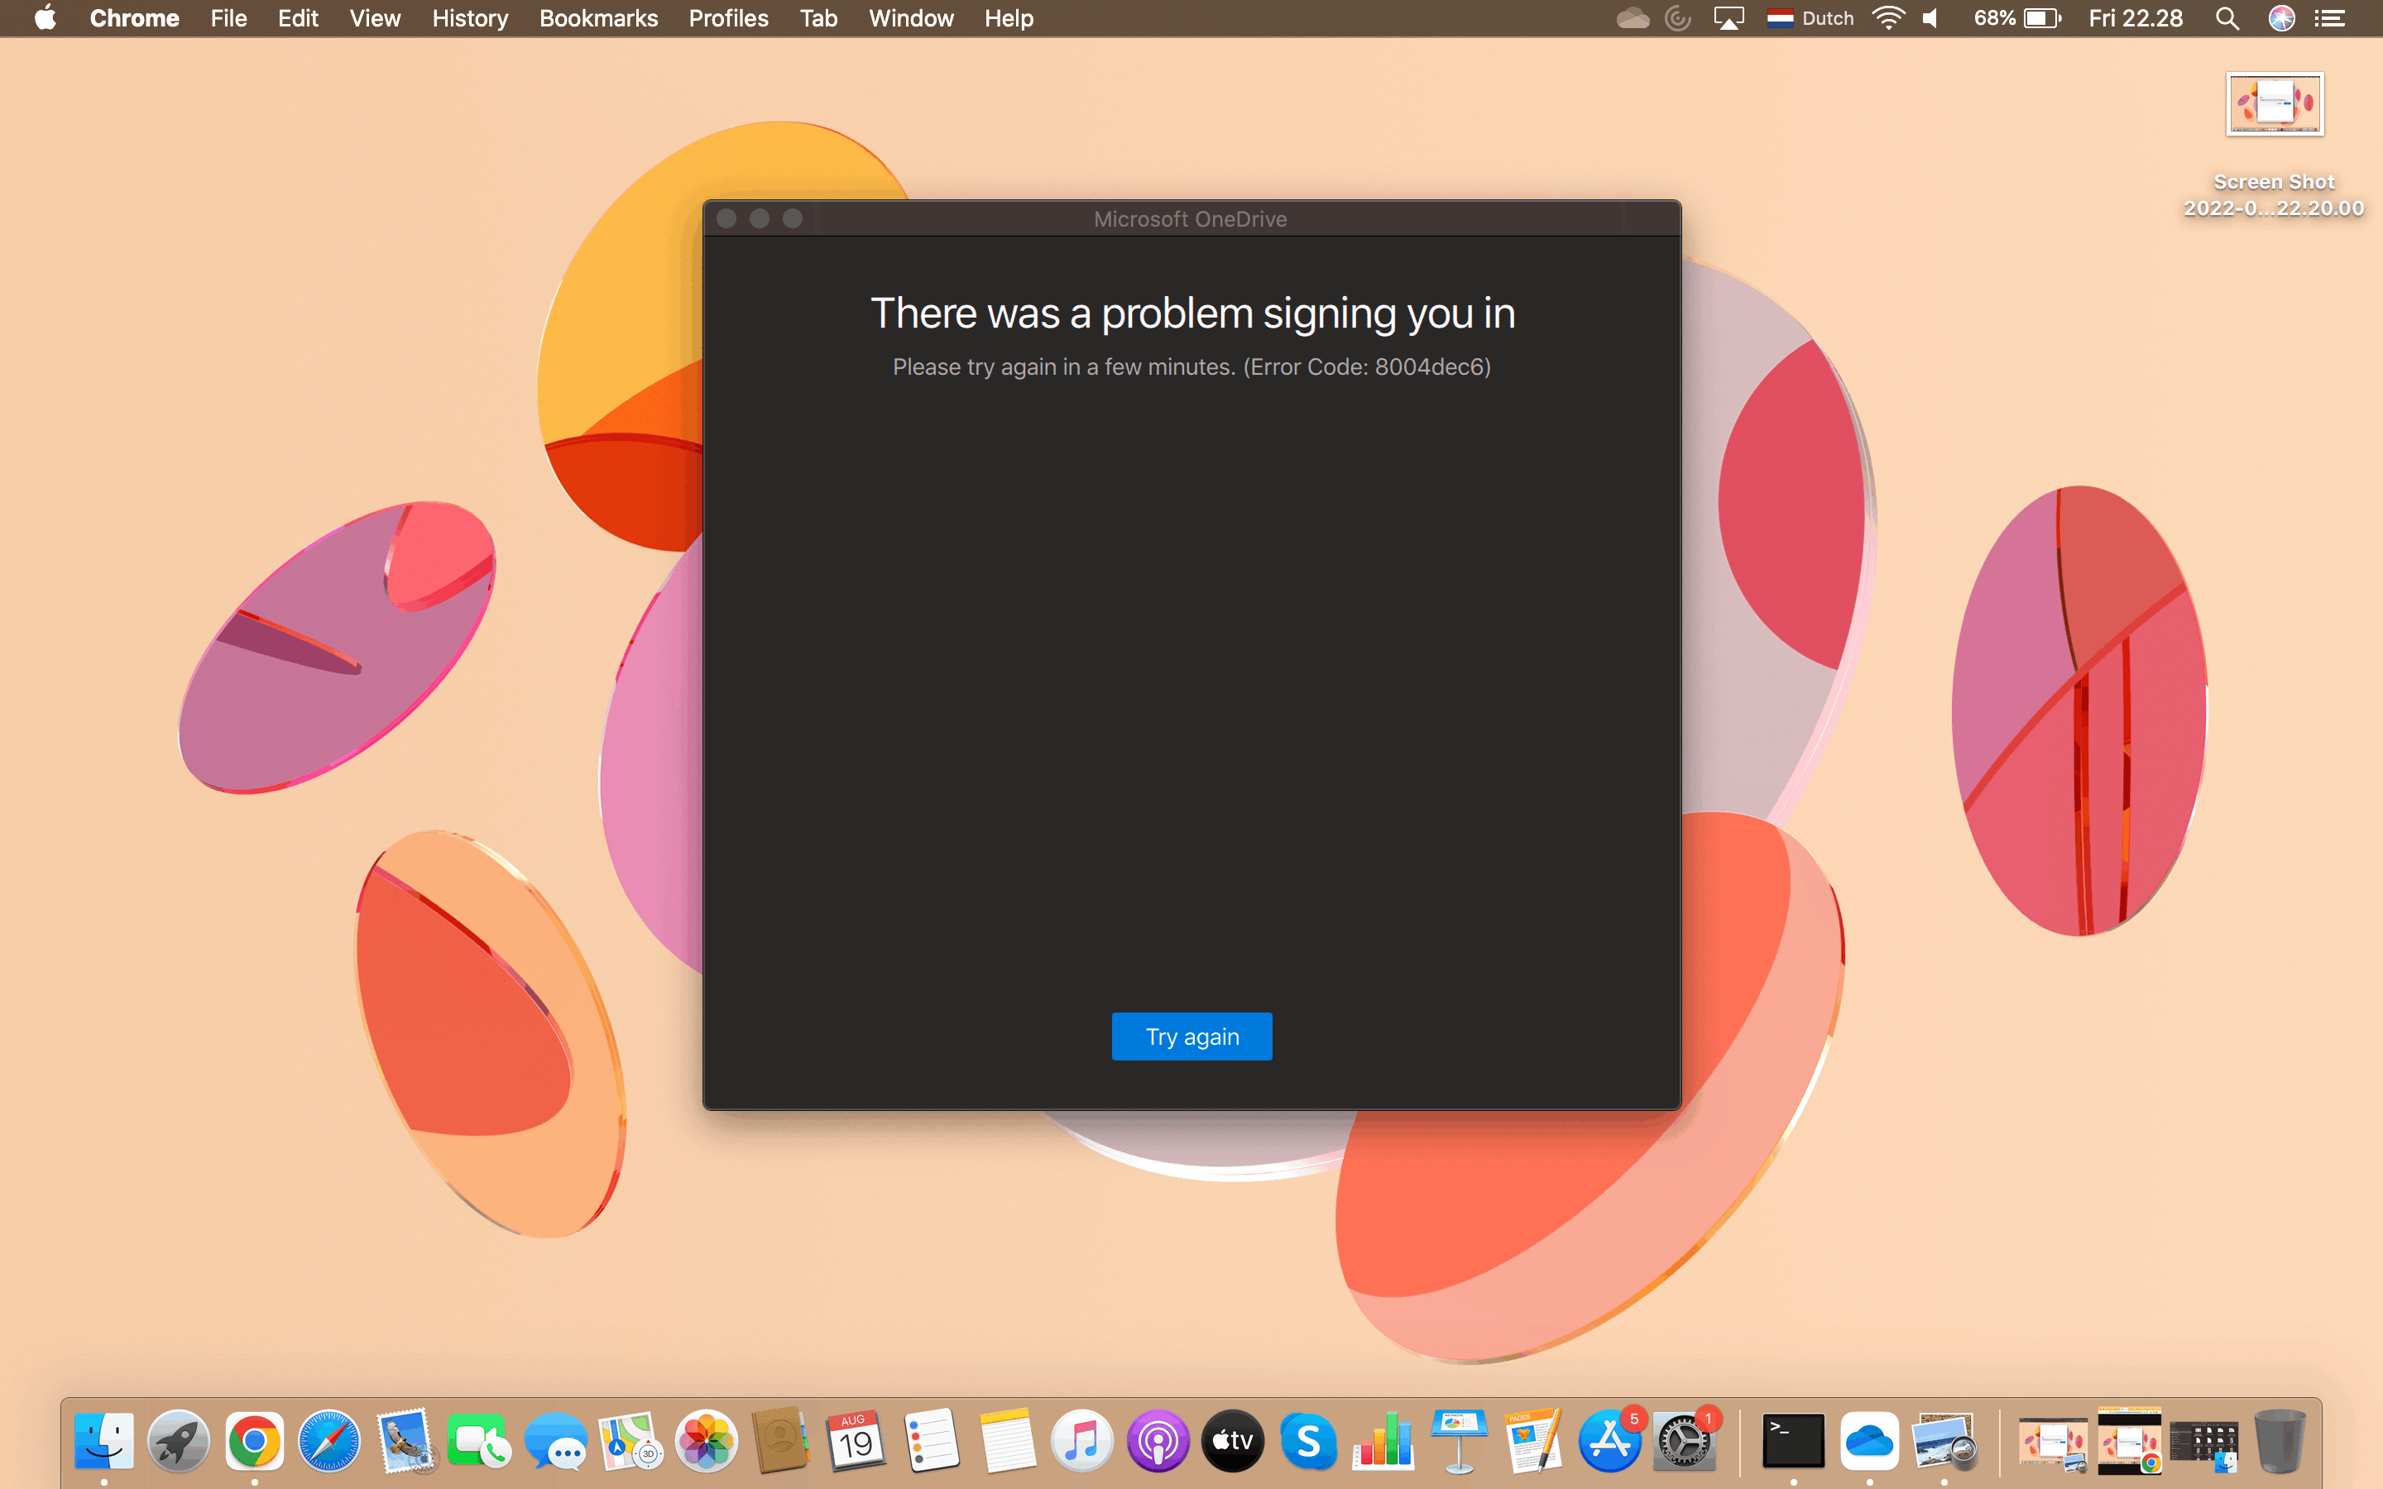Launch Terminal from the dock
2383x1489 pixels.
(x=1791, y=1441)
